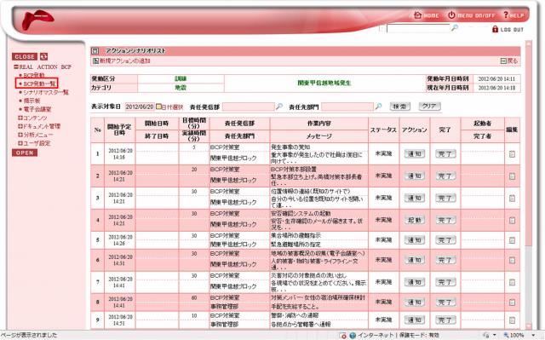The height and width of the screenshot is (340, 545).
Task: Select BCP発動 in sidebar
Action: [x=34, y=75]
